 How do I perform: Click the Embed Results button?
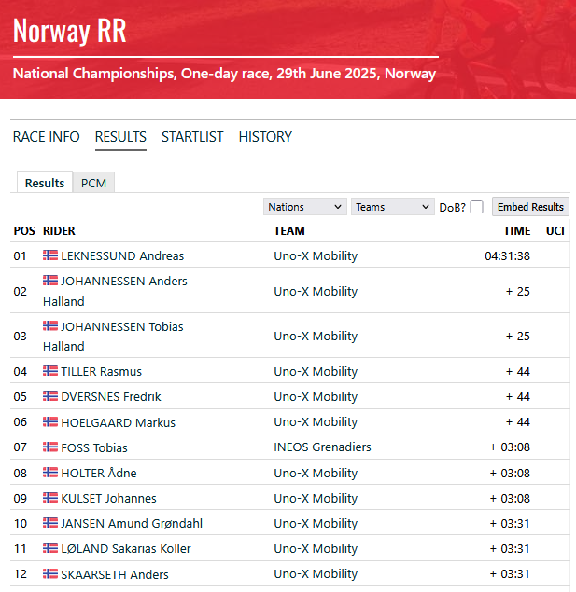tap(530, 207)
